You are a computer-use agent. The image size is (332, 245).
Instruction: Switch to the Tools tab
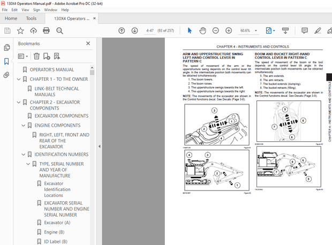click(x=31, y=18)
